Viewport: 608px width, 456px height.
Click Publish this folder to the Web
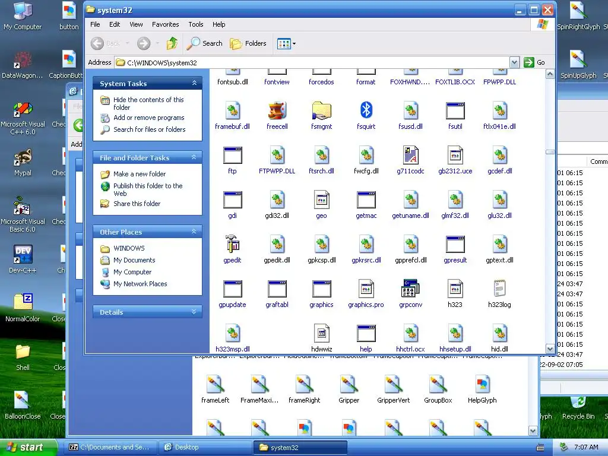pyautogui.click(x=148, y=189)
